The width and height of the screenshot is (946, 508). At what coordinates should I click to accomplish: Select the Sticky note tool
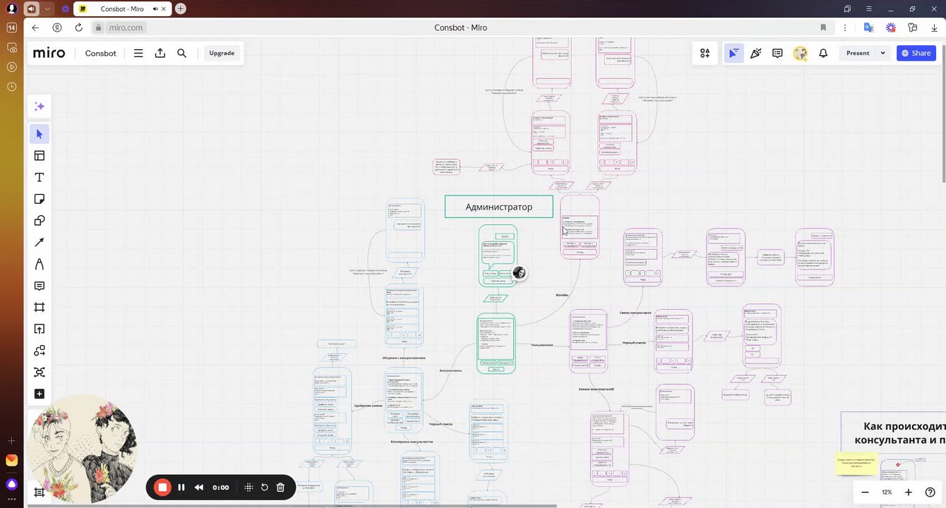point(40,199)
